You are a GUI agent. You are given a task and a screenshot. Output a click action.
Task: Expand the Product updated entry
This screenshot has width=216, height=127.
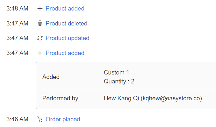pos(68,38)
